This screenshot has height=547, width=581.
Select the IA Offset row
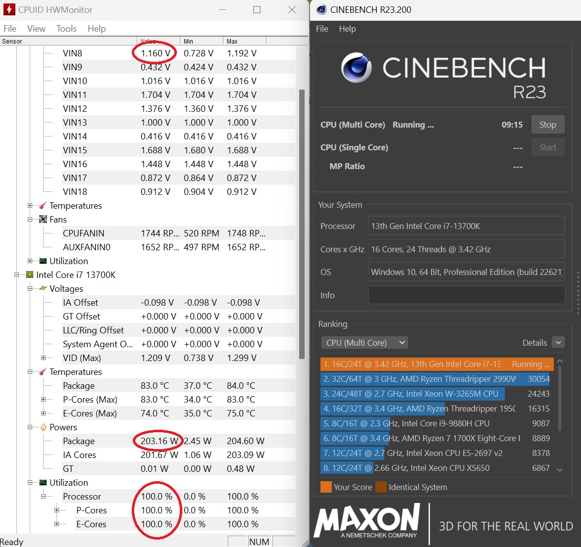coord(179,302)
